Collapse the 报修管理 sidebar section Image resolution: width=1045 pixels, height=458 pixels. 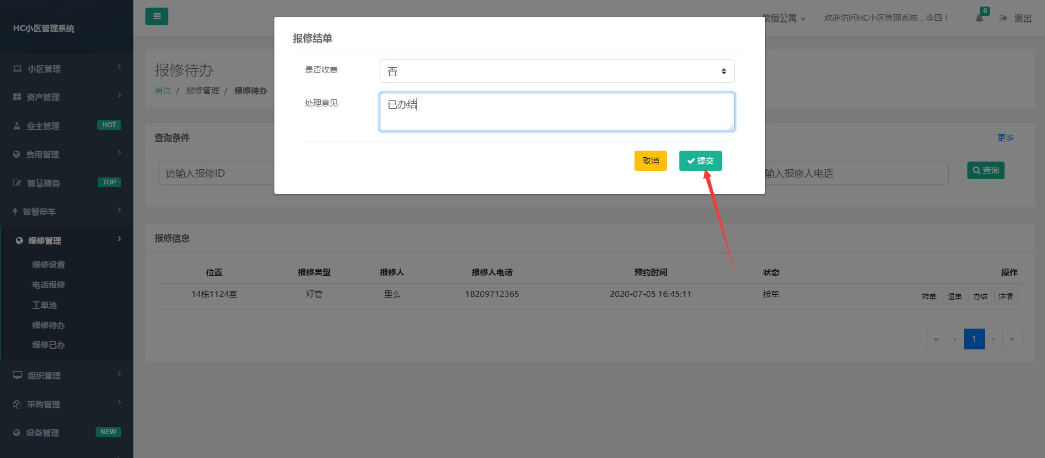click(66, 241)
